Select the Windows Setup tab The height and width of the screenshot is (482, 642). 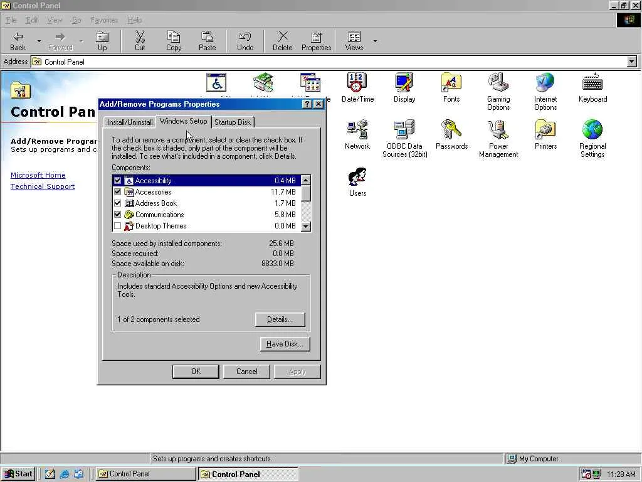point(184,121)
